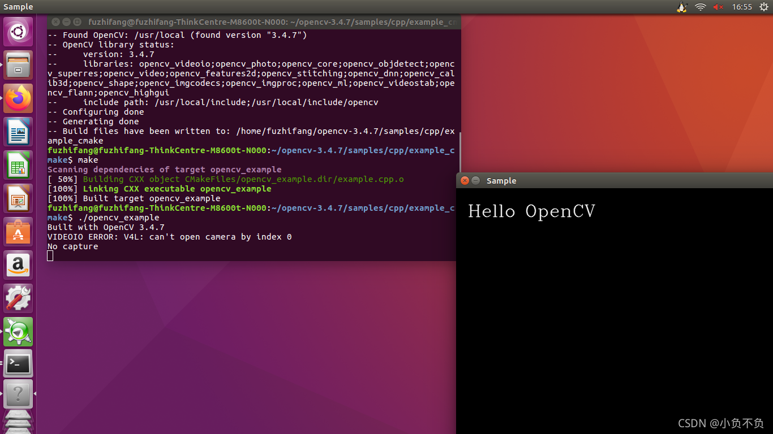
Task: Click the 'Hello OpenCV' text in Sample window
Action: click(532, 211)
